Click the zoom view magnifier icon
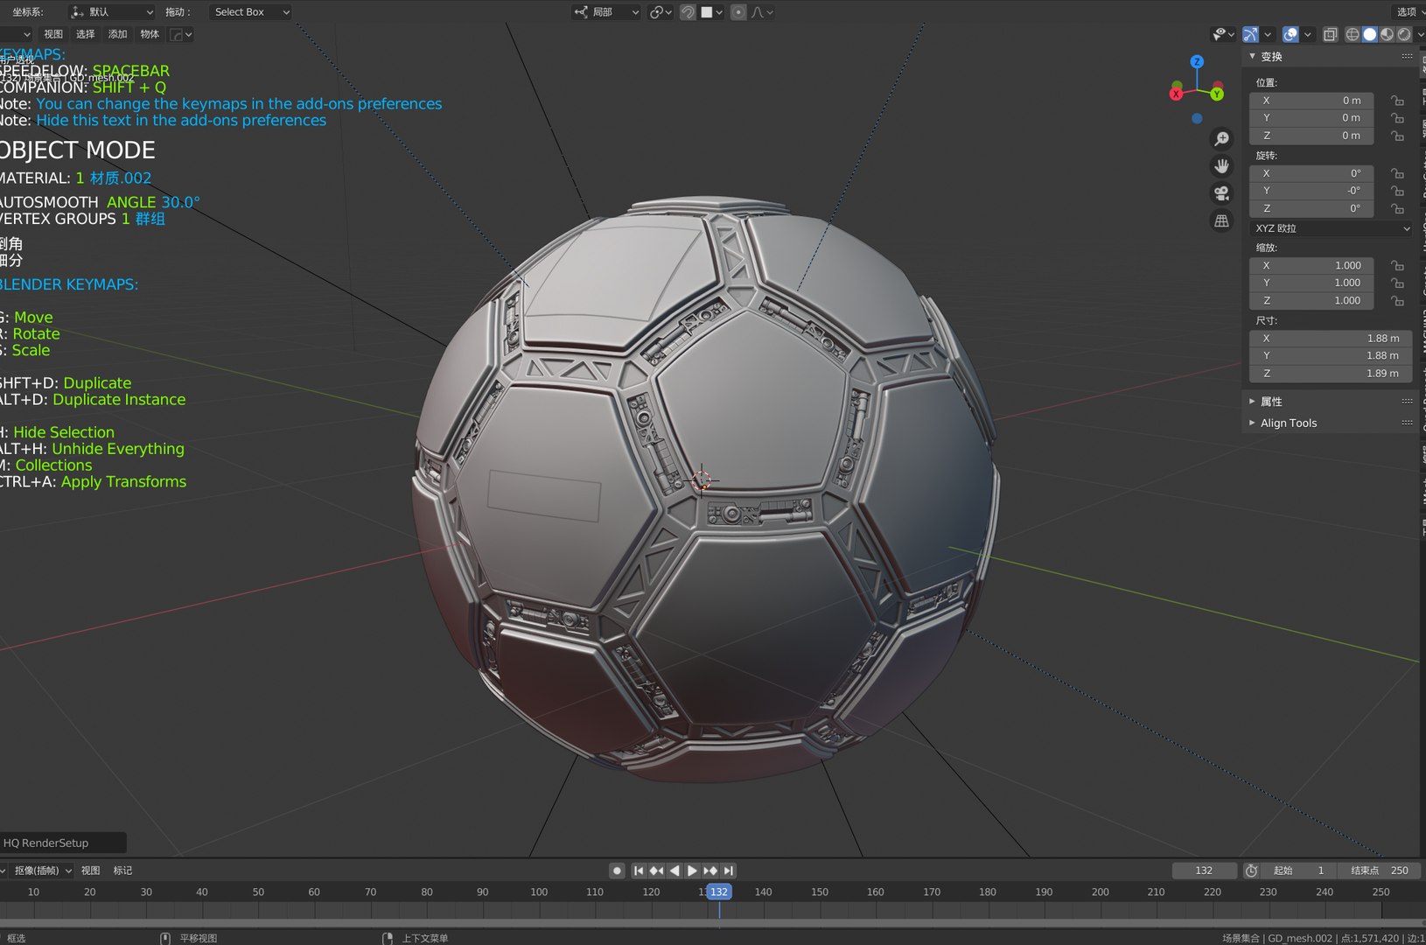 (x=1221, y=138)
